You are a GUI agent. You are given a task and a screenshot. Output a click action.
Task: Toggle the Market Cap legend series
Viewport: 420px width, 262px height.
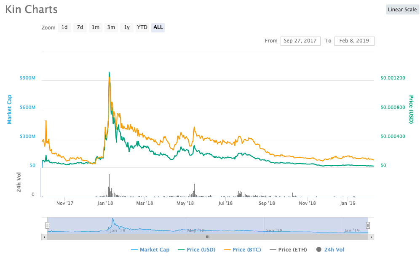(x=150, y=250)
